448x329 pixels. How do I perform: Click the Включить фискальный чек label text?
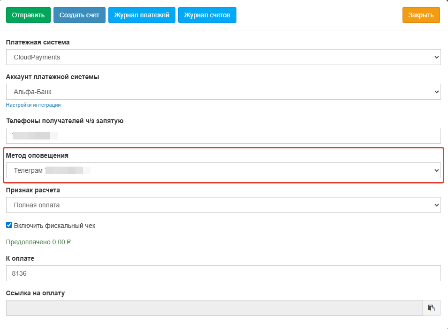click(54, 226)
